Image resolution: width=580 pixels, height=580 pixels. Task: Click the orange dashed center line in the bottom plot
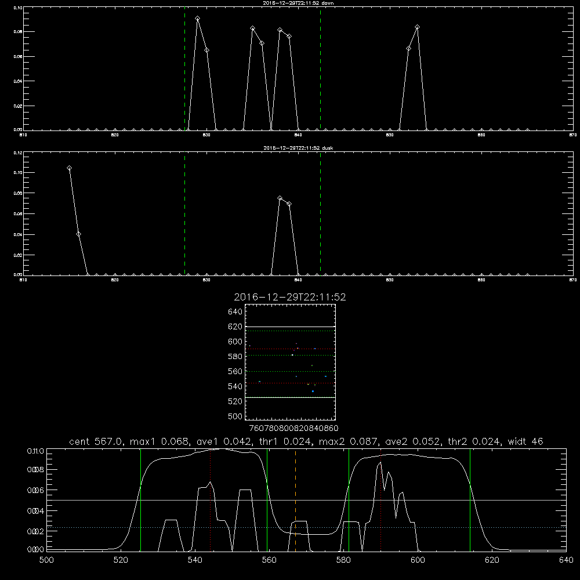(296, 499)
